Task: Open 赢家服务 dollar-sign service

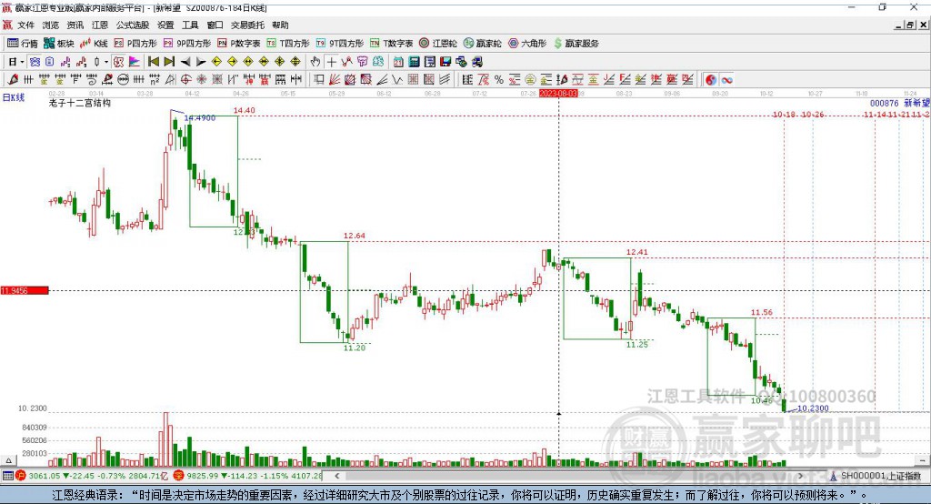Action: (576, 44)
